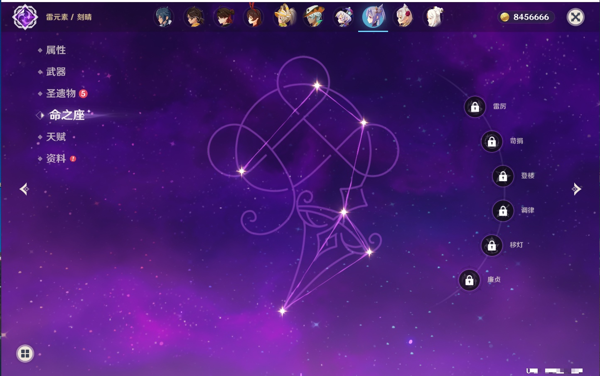Select the Qiqi avatar with purple hat

(x=344, y=17)
